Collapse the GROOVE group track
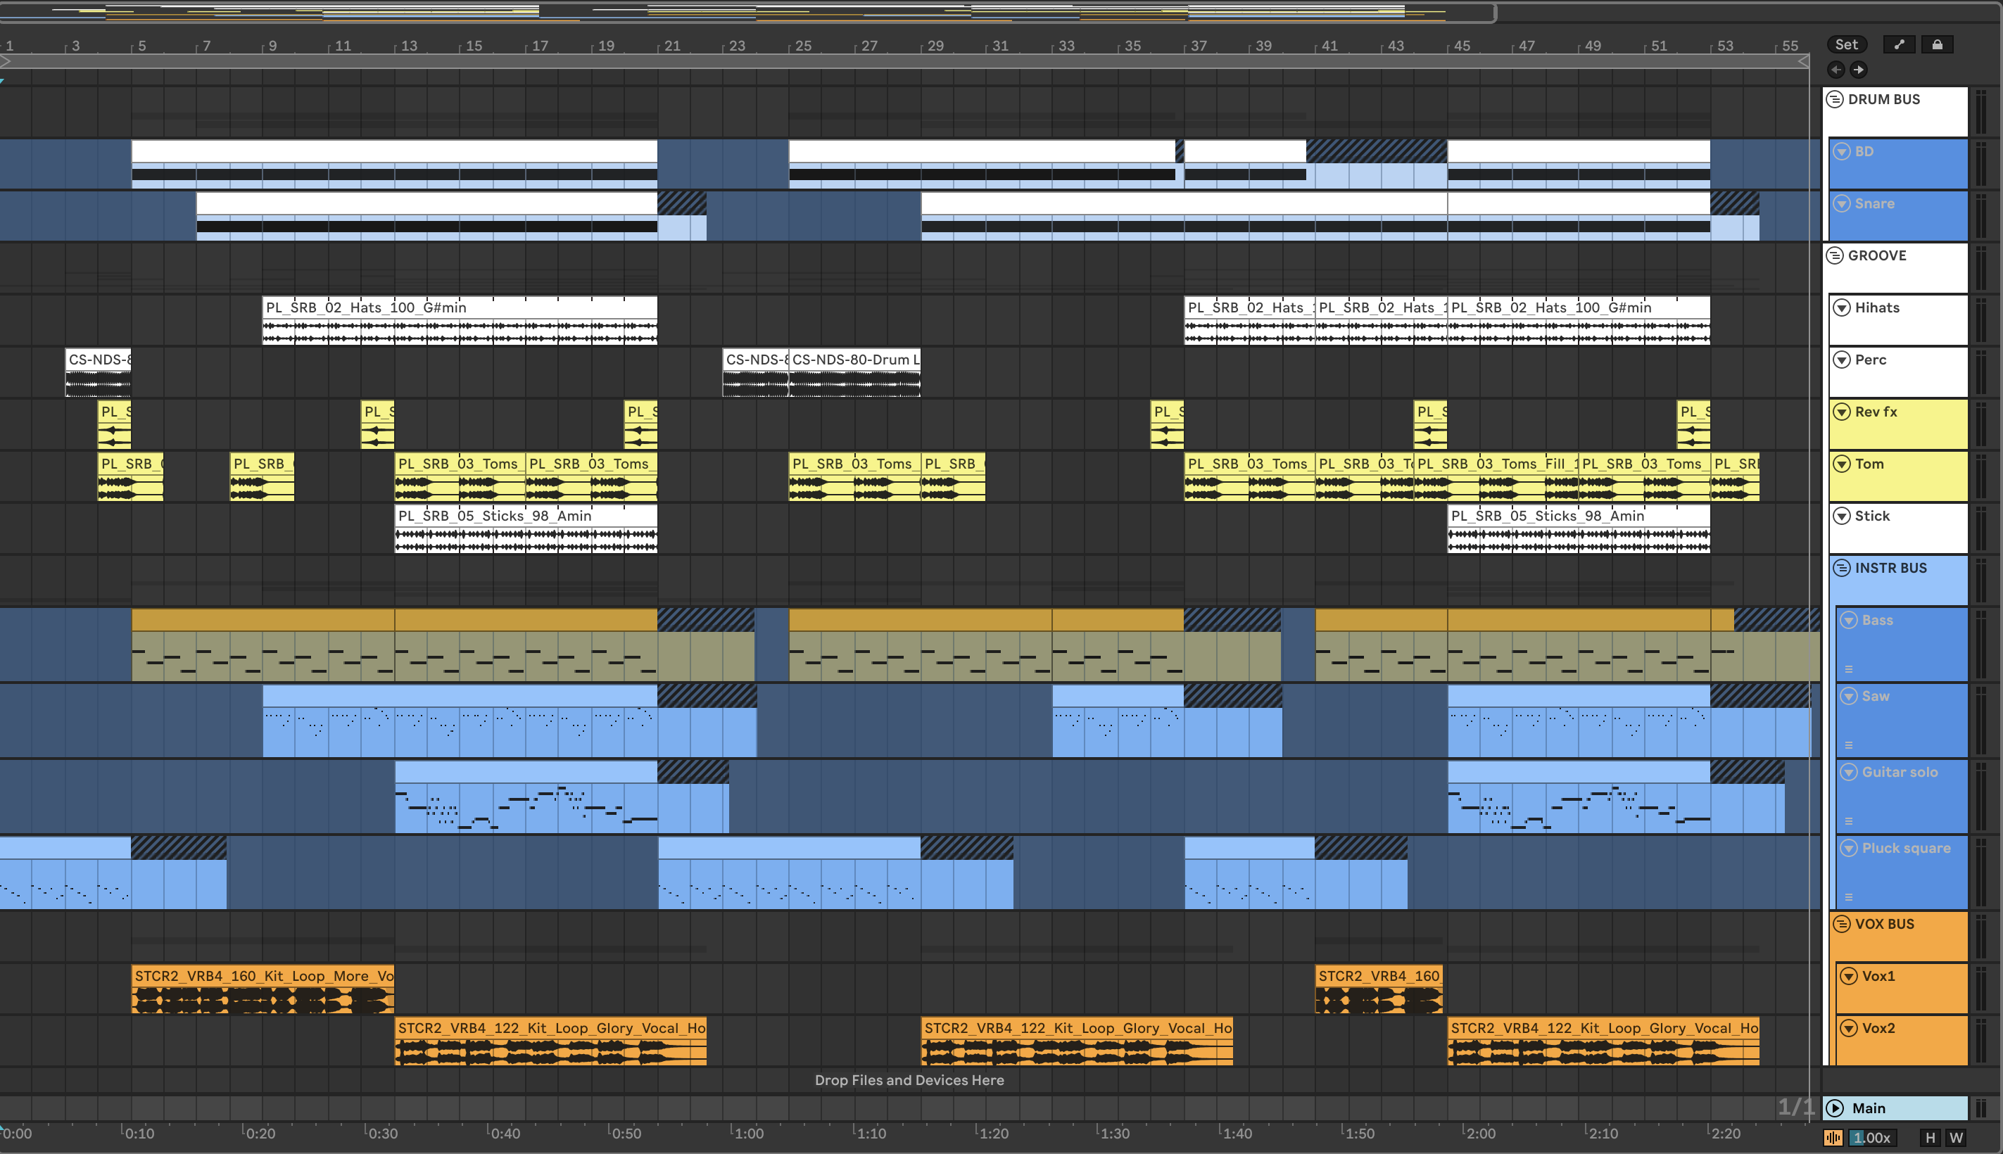The image size is (2003, 1154). click(1834, 255)
